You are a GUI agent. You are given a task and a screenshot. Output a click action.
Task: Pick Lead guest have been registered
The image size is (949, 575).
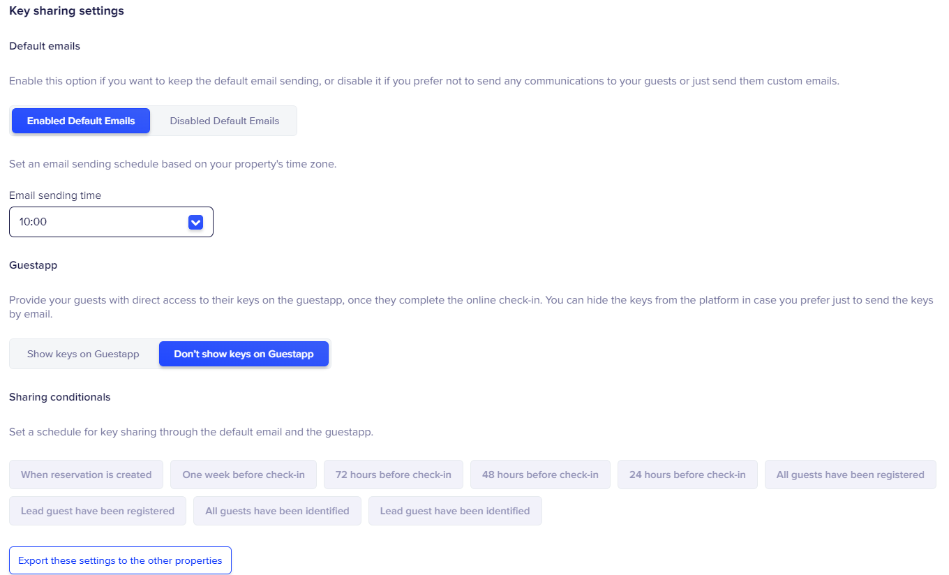98,511
